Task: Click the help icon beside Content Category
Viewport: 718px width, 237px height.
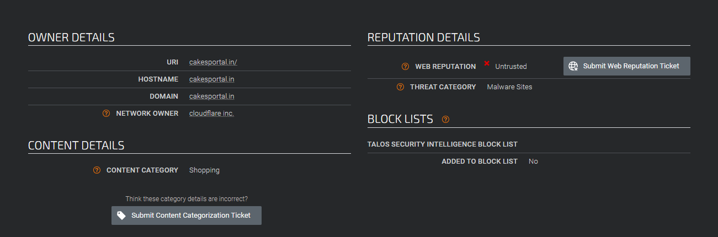Action: 97,170
